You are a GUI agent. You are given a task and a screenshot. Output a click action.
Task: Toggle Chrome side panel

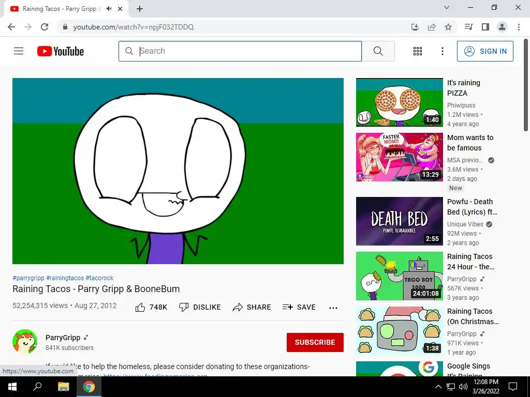(485, 27)
